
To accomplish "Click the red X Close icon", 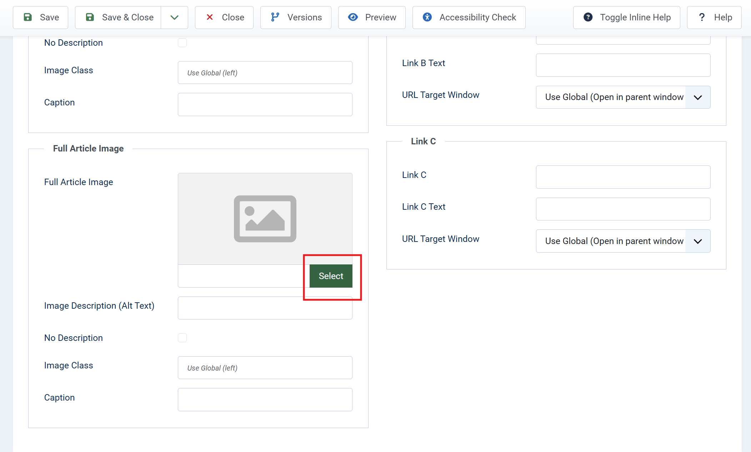I will coord(210,17).
